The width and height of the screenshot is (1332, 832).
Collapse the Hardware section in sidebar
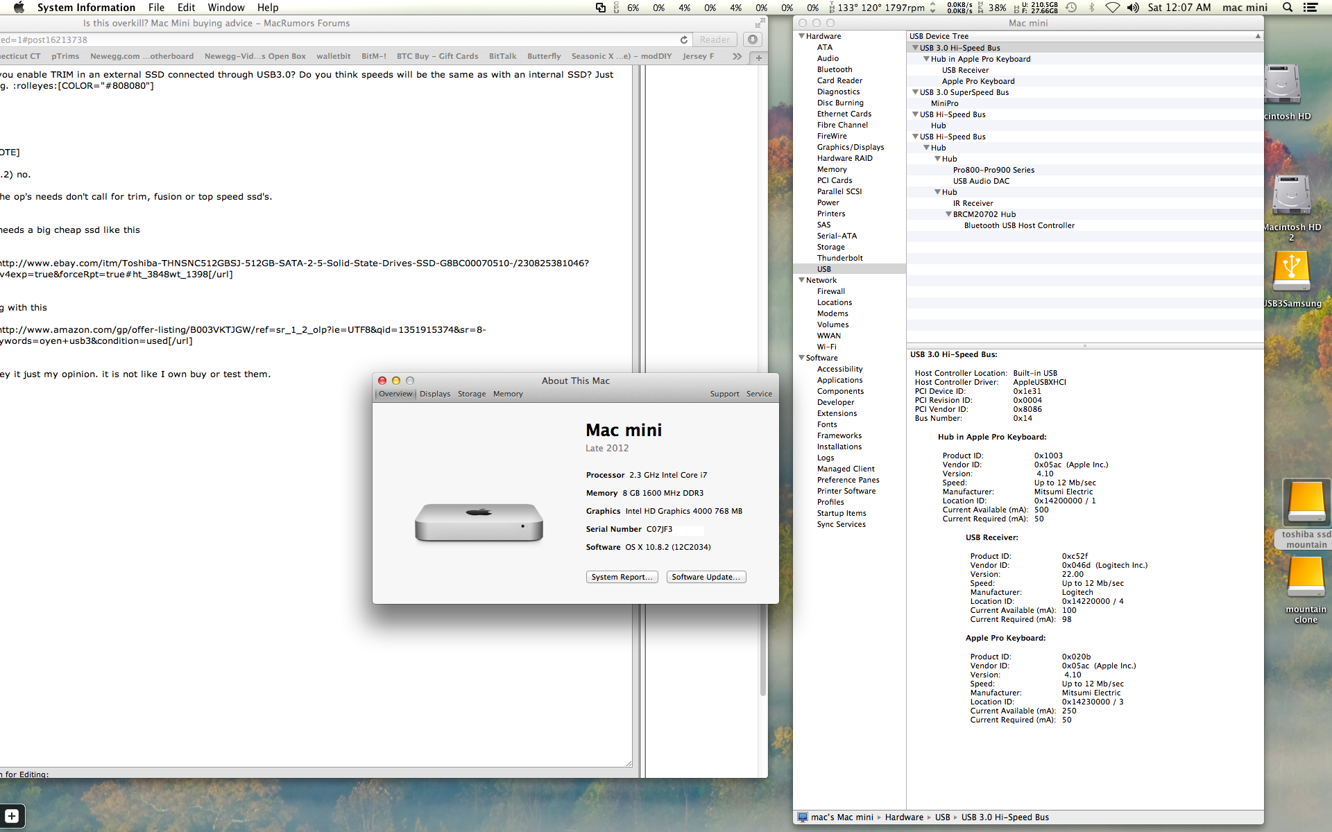[801, 36]
